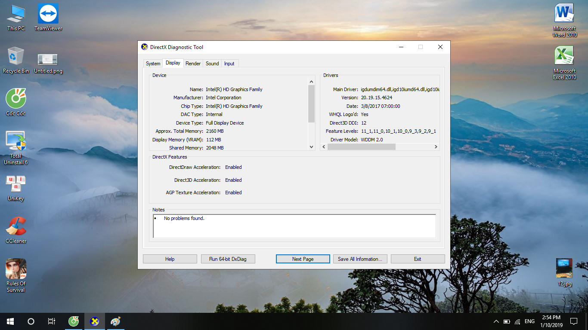This screenshot has height=330, width=588.
Task: Click the Next Page button
Action: pyautogui.click(x=303, y=259)
